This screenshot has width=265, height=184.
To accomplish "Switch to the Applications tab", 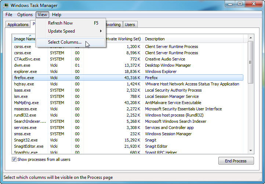I will pos(18,25).
